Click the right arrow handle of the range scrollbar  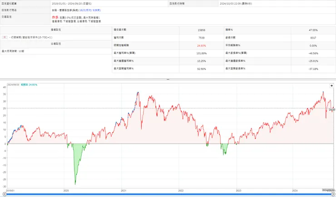click(333, 194)
